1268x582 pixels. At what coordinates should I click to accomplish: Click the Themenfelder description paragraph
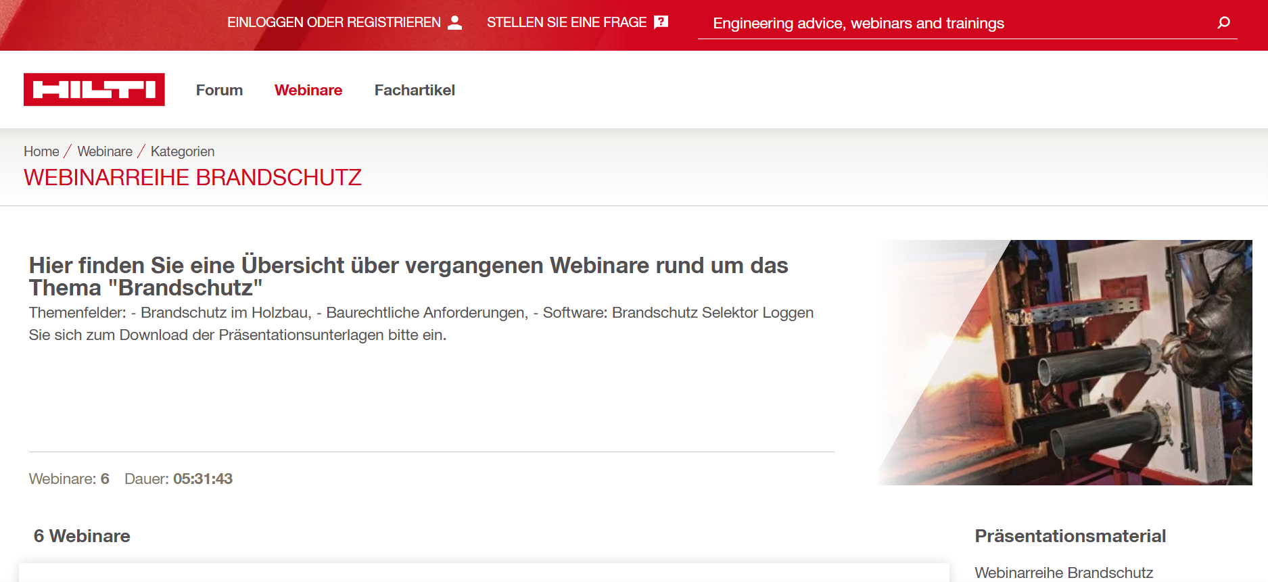pos(421,324)
